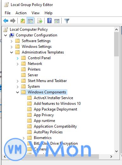
Task: Toggle Show/Hide Action Pane icon
Action: 57,21
